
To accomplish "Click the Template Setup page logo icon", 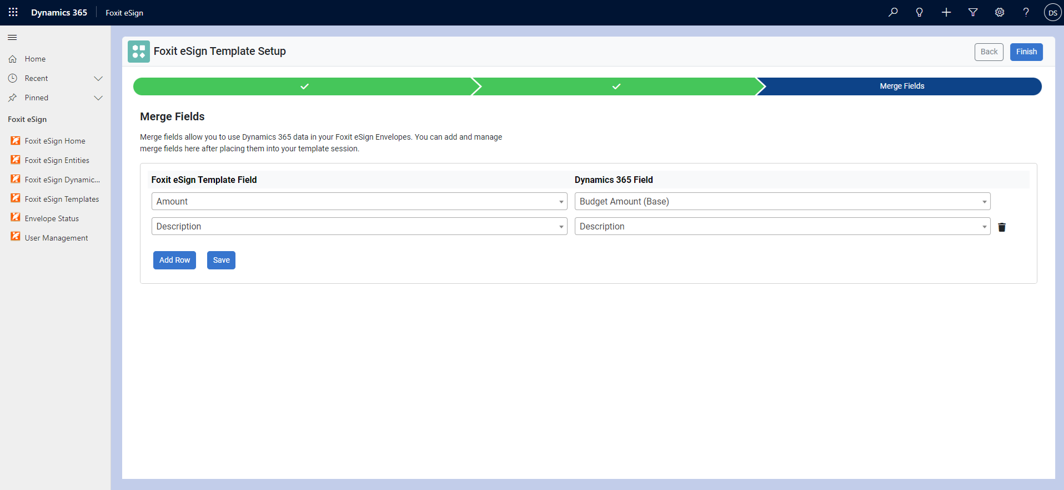I will tap(139, 52).
